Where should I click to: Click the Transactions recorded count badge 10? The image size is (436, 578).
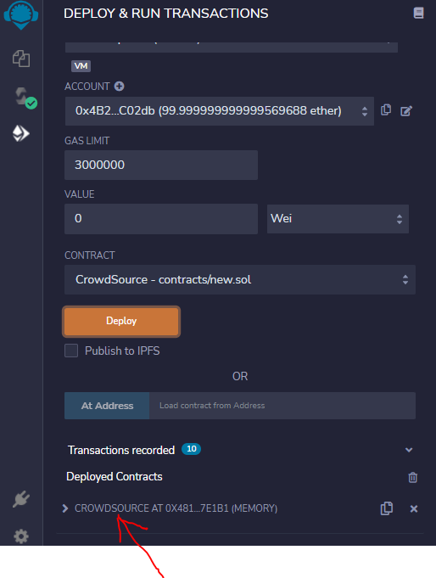191,449
